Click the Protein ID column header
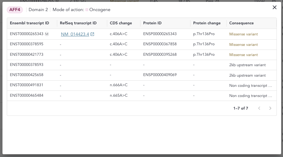This screenshot has width=283, height=157. pos(152,23)
